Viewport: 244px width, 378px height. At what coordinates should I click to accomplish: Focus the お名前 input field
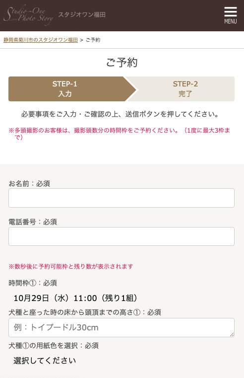[x=122, y=198]
